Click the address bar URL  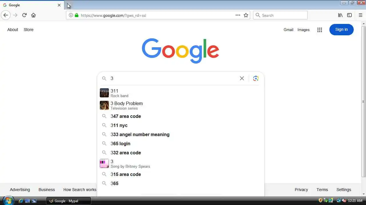[x=114, y=15]
